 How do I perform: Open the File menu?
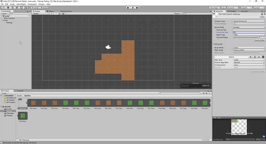pyautogui.click(x=2, y=4)
